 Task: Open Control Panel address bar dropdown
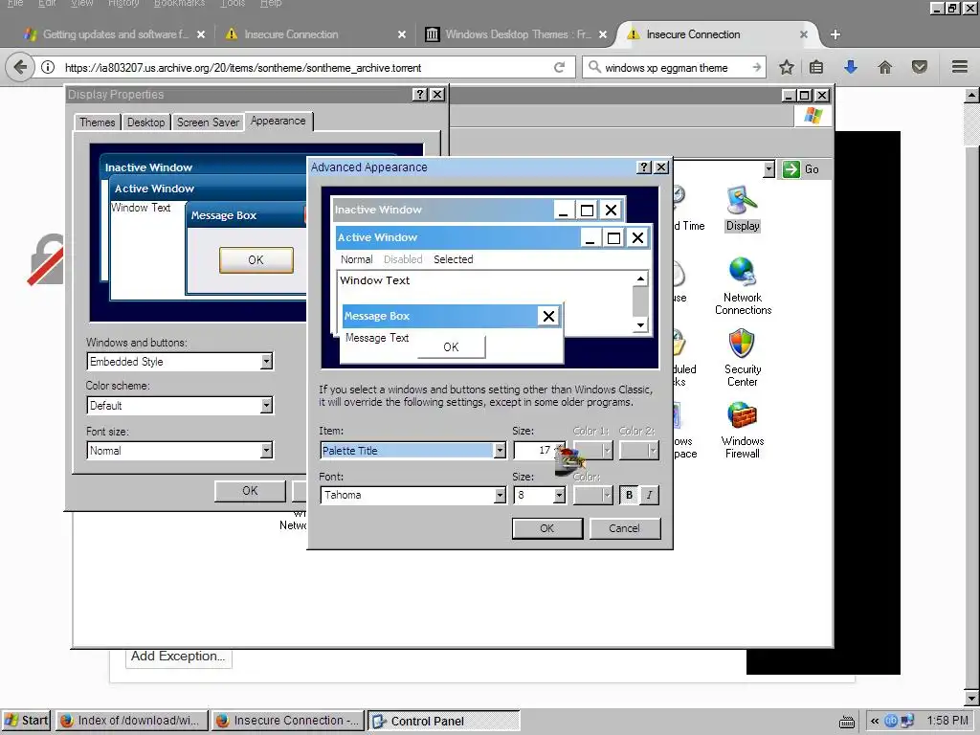click(x=768, y=169)
